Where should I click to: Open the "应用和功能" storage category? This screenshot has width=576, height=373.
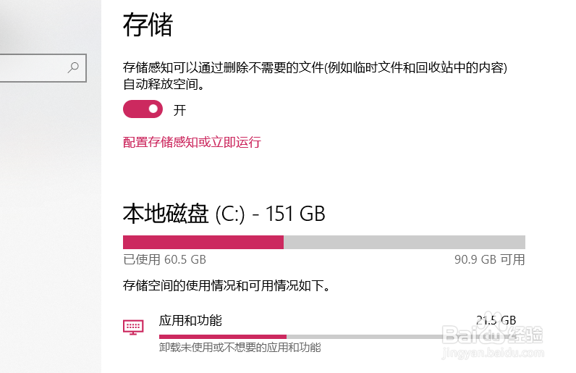coord(191,320)
